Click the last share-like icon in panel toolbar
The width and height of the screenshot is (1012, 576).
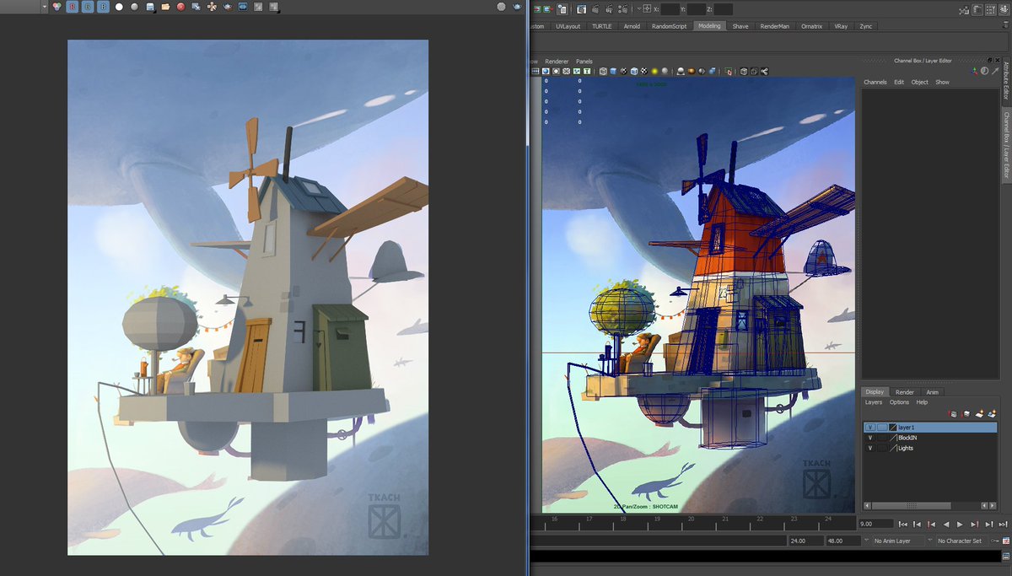(764, 72)
